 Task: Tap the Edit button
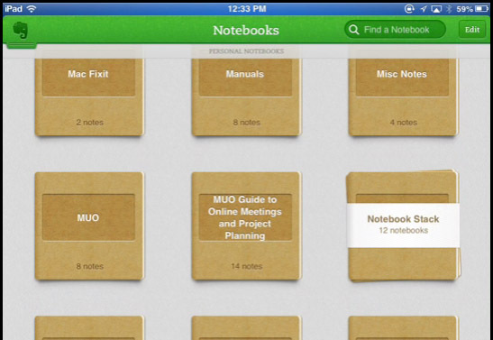tap(472, 30)
